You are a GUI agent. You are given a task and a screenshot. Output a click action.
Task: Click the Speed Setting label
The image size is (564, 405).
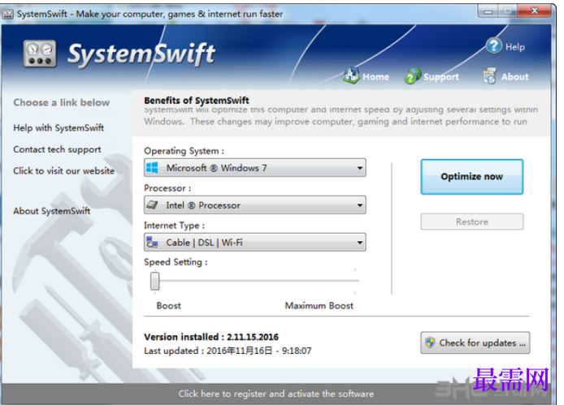[x=176, y=262]
